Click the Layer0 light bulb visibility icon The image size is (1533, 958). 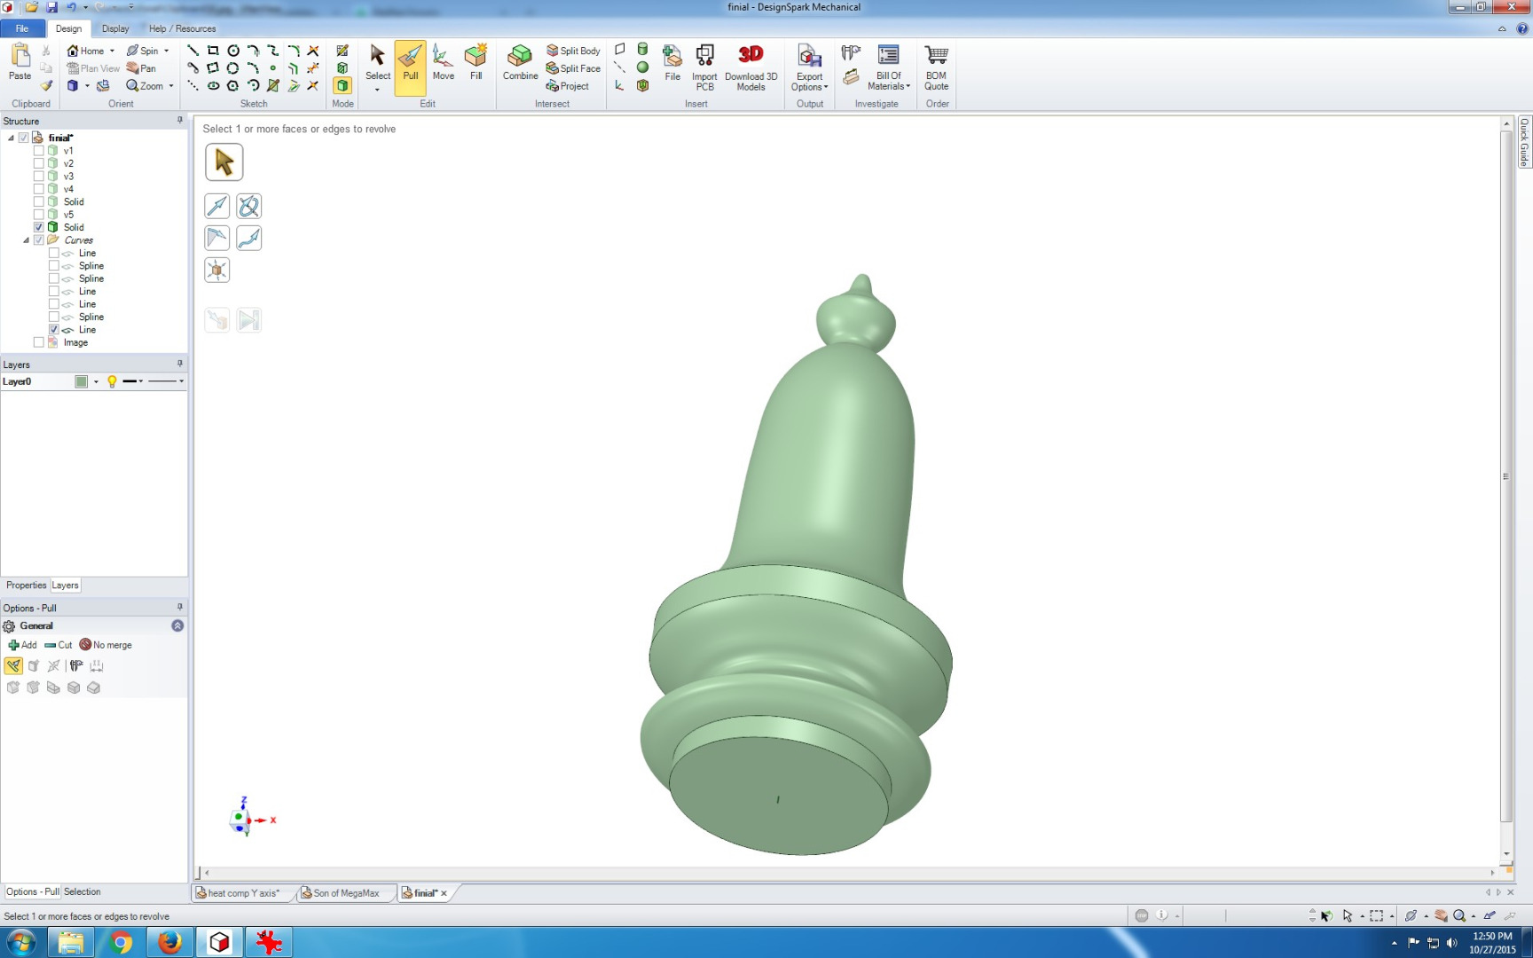point(112,381)
